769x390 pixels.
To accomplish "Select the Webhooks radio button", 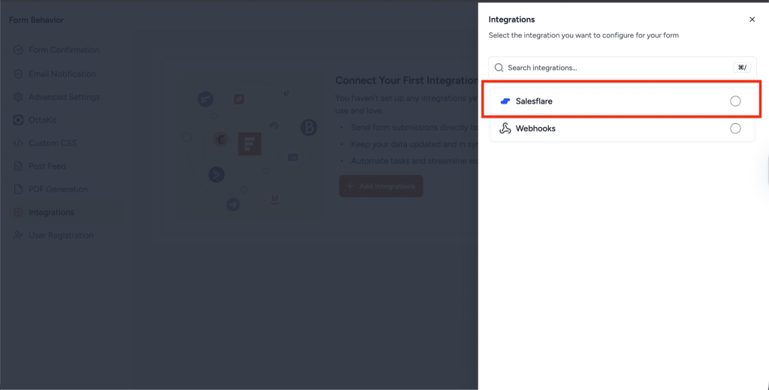I will coord(735,128).
